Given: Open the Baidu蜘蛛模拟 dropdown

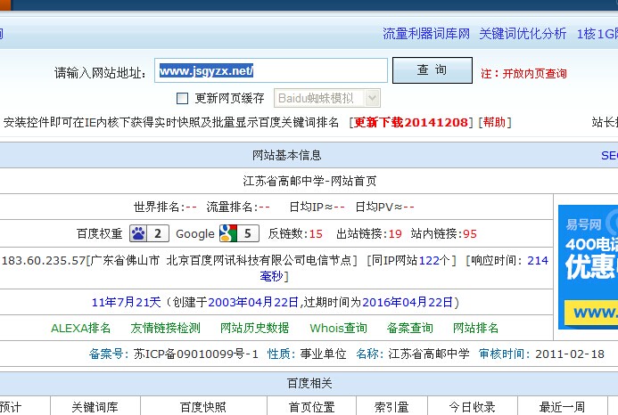Looking at the screenshot, I should pyautogui.click(x=327, y=98).
